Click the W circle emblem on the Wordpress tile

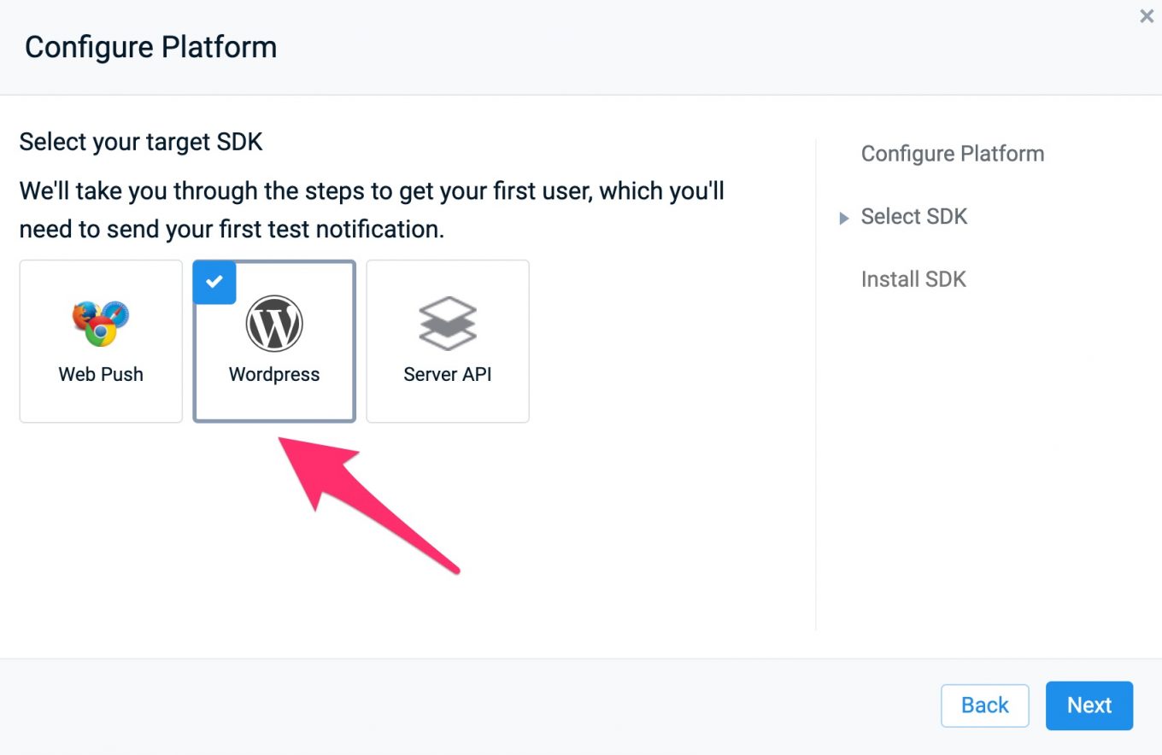pyautogui.click(x=273, y=324)
